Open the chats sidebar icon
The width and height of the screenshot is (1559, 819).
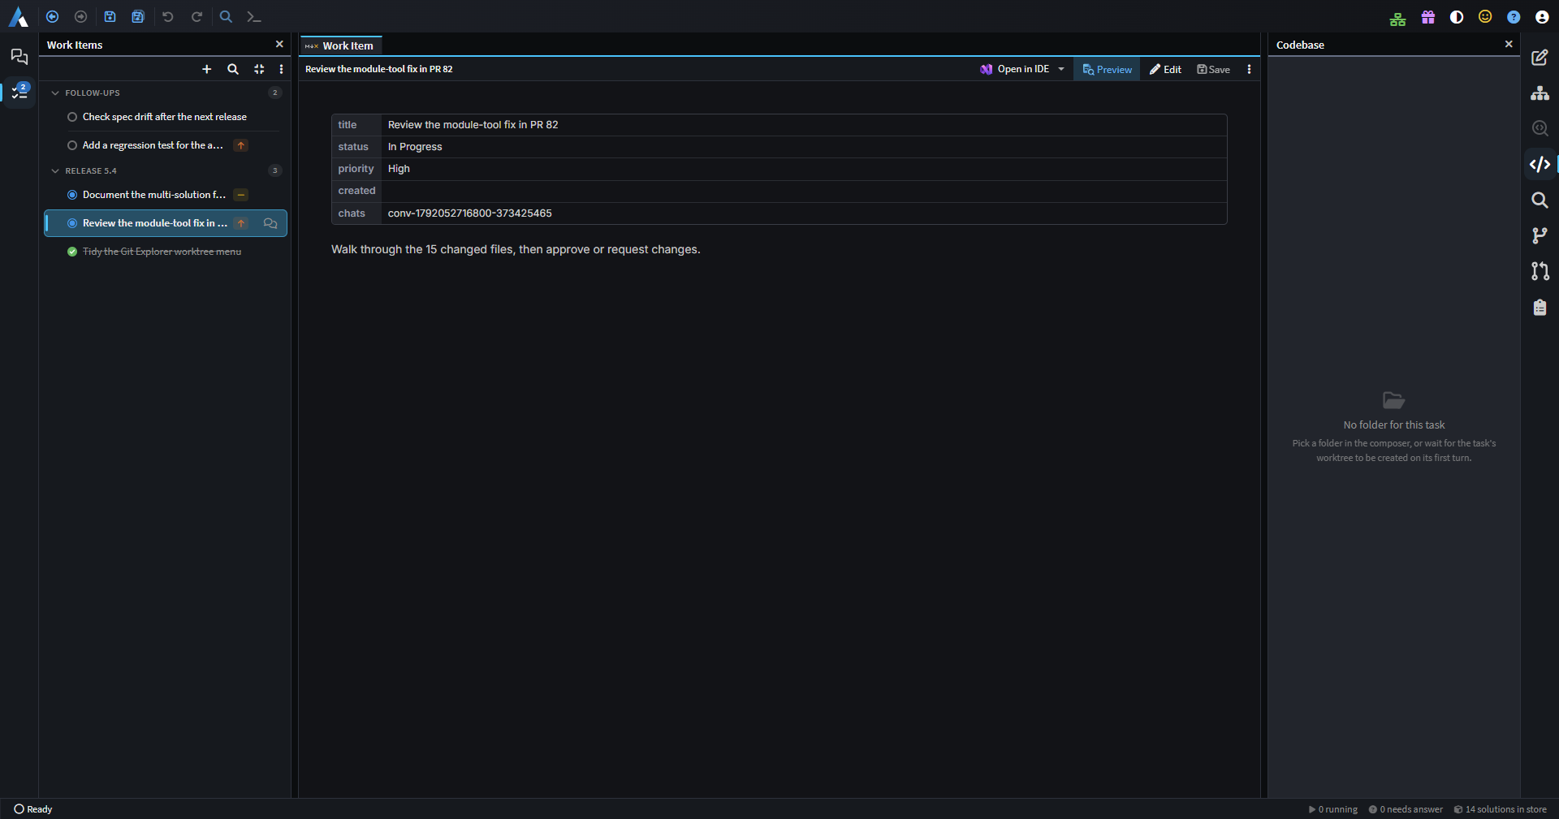click(19, 56)
